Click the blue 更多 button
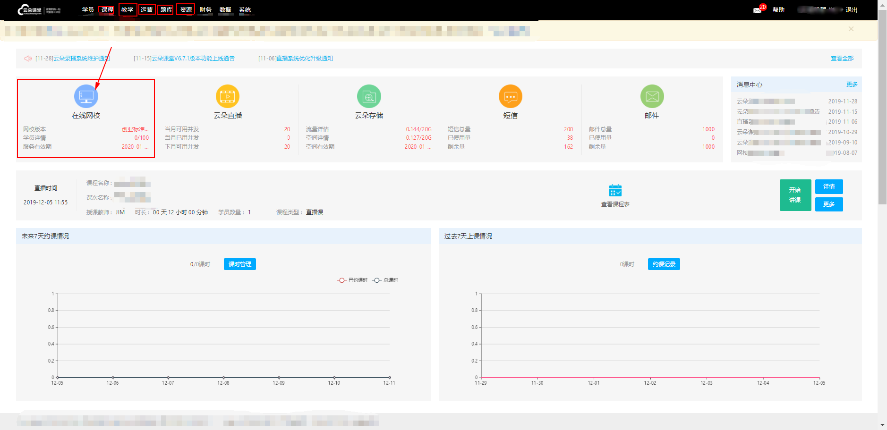The width and height of the screenshot is (887, 430). click(829, 204)
